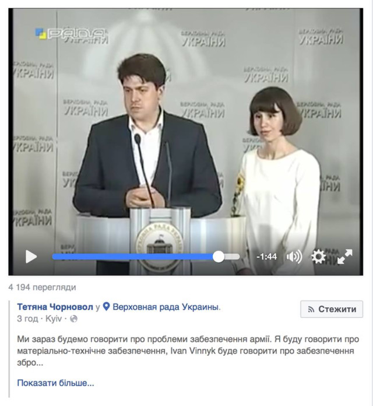The height and width of the screenshot is (406, 373).
Task: Expand video to fullscreen
Action: [x=344, y=257]
